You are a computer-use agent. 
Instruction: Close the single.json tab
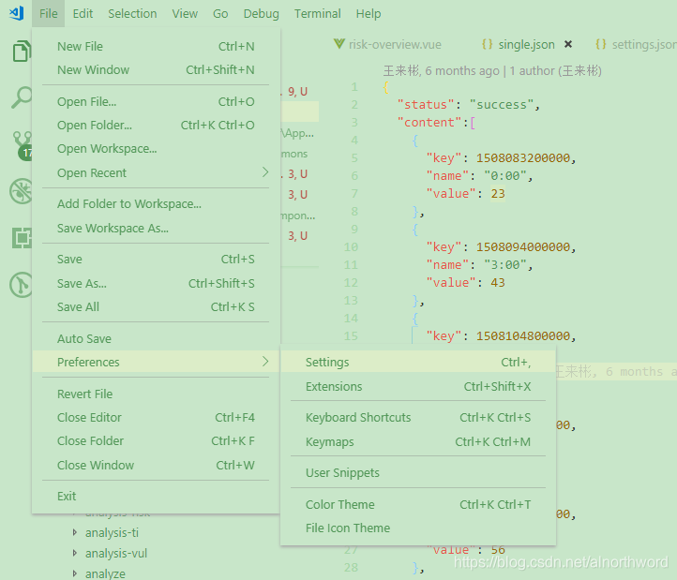tap(568, 44)
